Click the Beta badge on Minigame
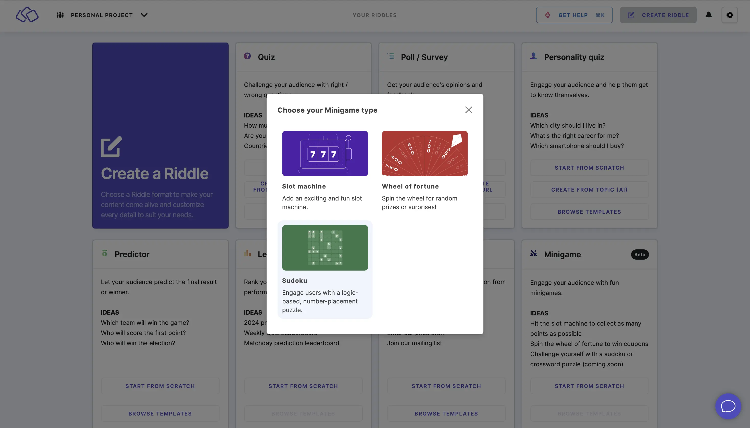The width and height of the screenshot is (750, 428). [x=640, y=255]
